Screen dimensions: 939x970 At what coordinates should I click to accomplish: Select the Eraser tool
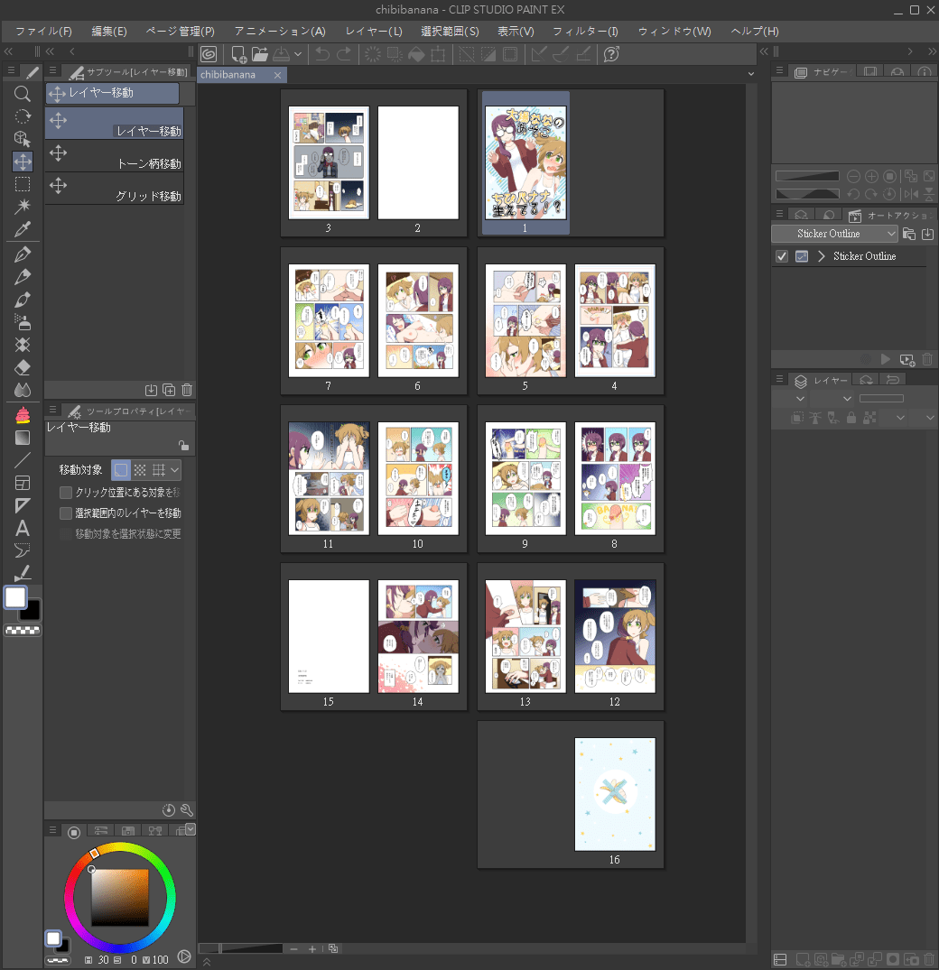[23, 367]
